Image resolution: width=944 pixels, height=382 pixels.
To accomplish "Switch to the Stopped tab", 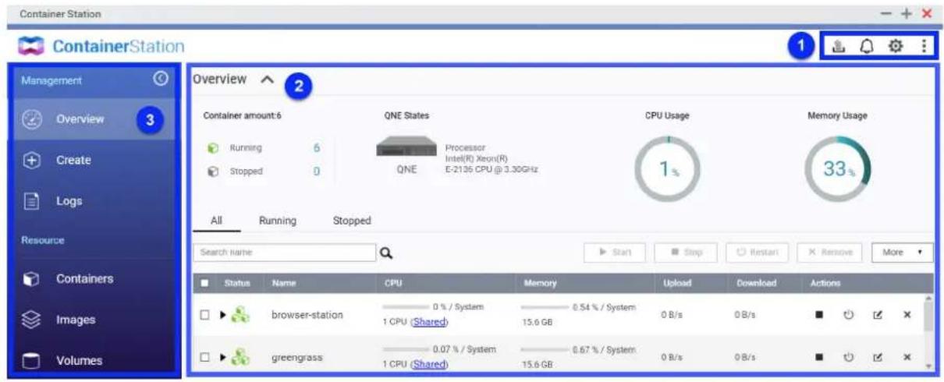I will (352, 221).
